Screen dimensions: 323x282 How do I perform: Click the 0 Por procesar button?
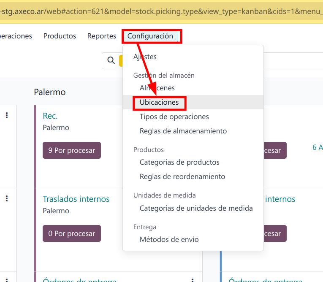(x=72, y=233)
